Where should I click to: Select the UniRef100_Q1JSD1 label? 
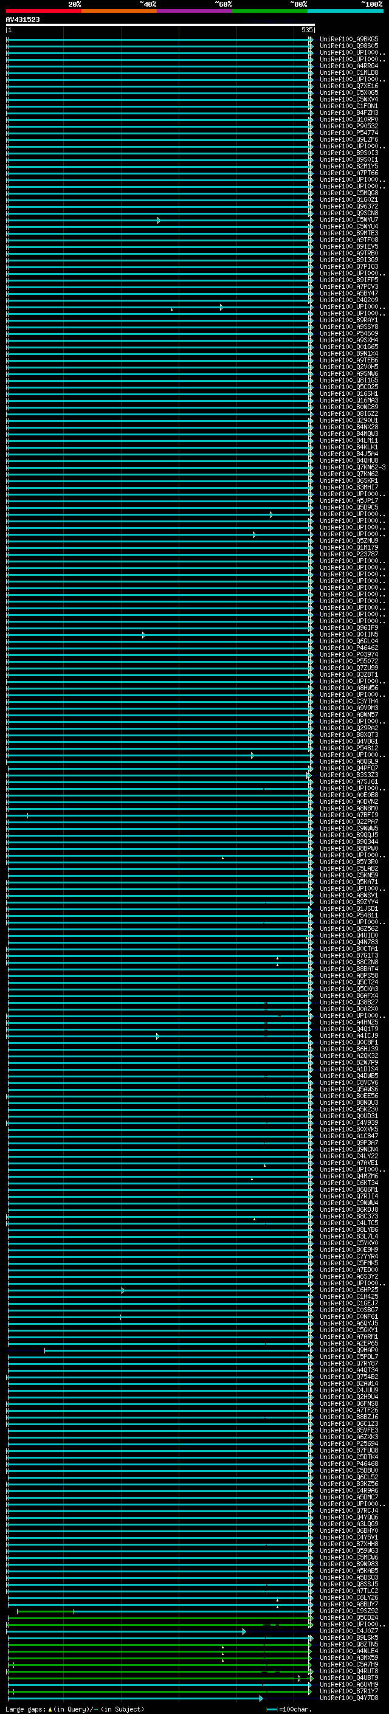349,909
